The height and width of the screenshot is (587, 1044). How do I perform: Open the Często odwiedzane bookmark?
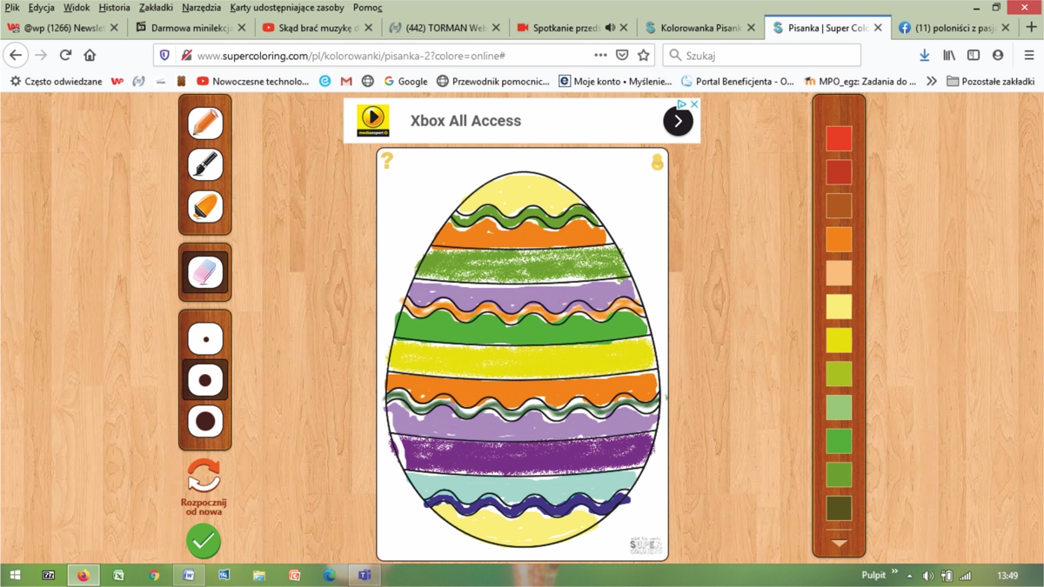pyautogui.click(x=56, y=81)
